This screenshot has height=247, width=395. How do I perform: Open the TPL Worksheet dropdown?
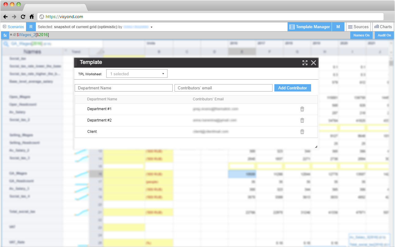137,74
